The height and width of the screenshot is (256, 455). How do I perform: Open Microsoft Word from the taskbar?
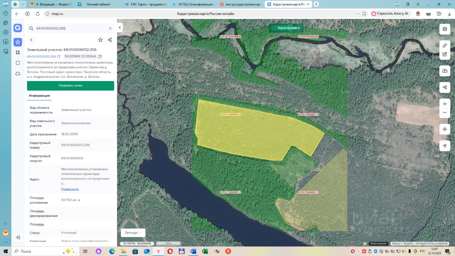(193, 251)
